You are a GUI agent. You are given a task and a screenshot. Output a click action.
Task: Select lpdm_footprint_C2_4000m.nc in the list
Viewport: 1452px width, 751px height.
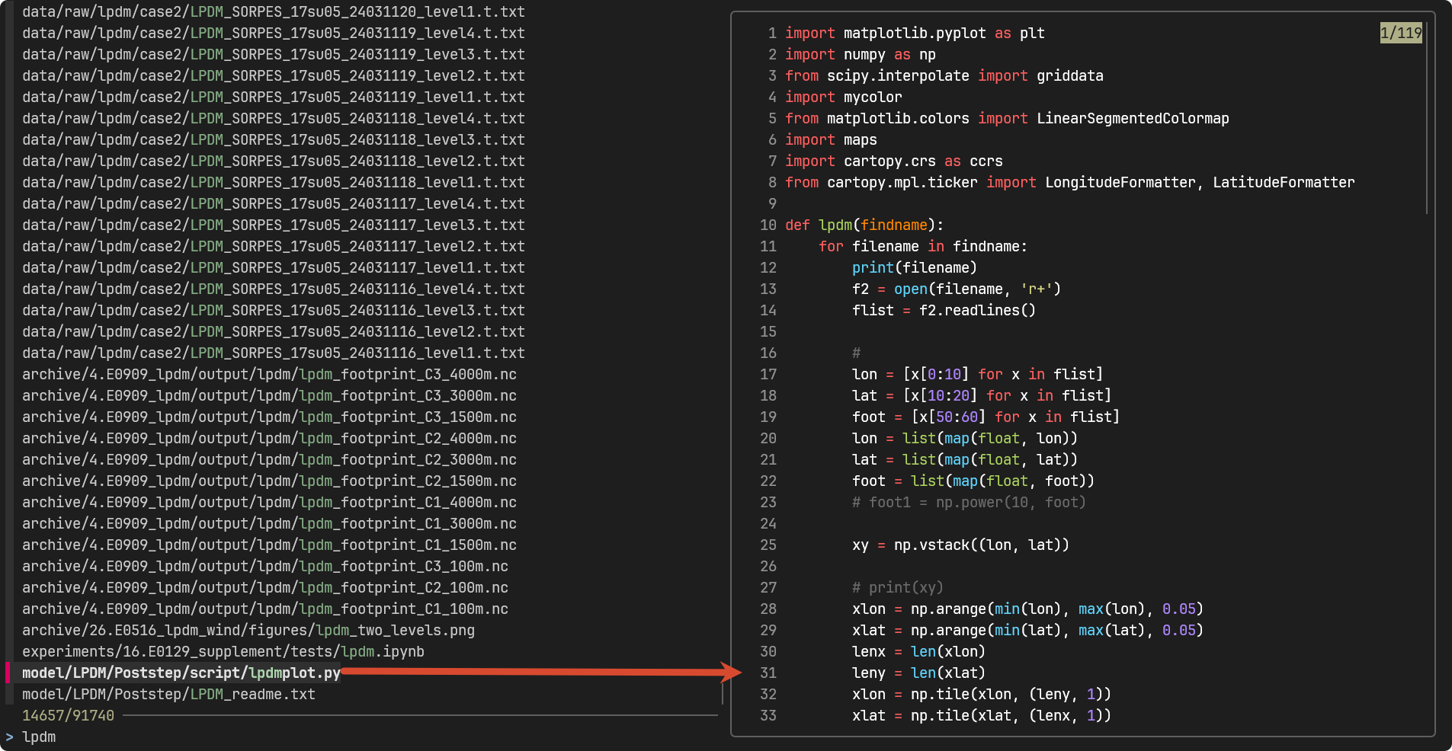(269, 438)
